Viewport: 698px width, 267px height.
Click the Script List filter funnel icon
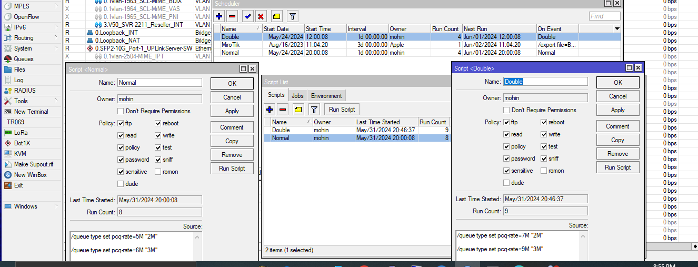314,110
